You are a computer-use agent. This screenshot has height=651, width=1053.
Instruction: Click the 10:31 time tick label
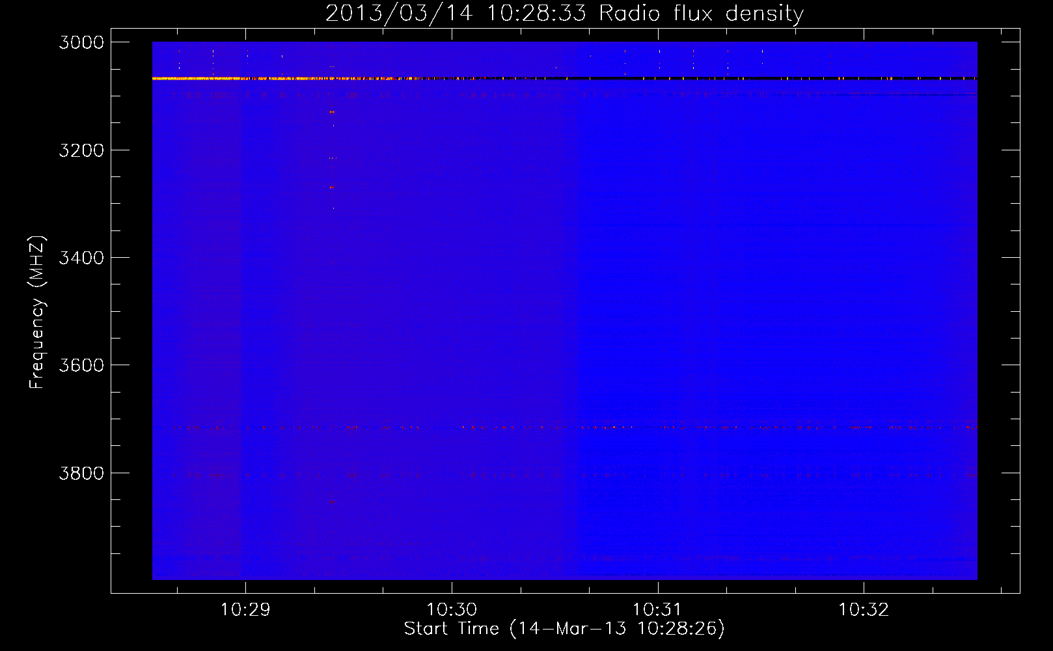point(657,610)
